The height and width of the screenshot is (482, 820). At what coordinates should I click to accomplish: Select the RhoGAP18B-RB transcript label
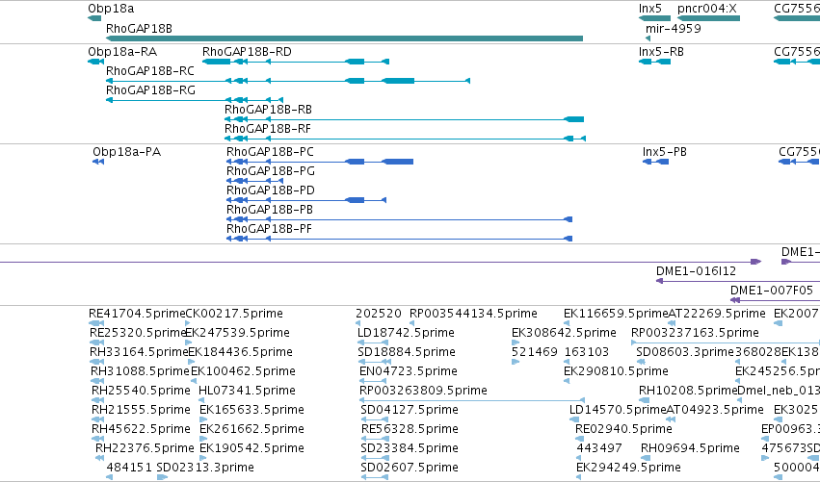pyautogui.click(x=268, y=110)
